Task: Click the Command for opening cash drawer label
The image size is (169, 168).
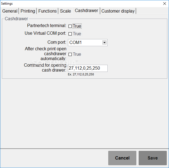Action: pyautogui.click(x=45, y=67)
